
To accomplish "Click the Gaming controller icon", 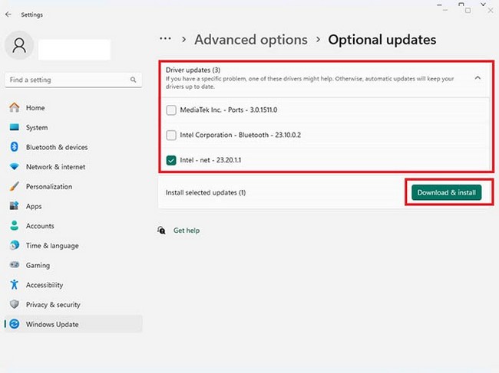I will coord(15,265).
